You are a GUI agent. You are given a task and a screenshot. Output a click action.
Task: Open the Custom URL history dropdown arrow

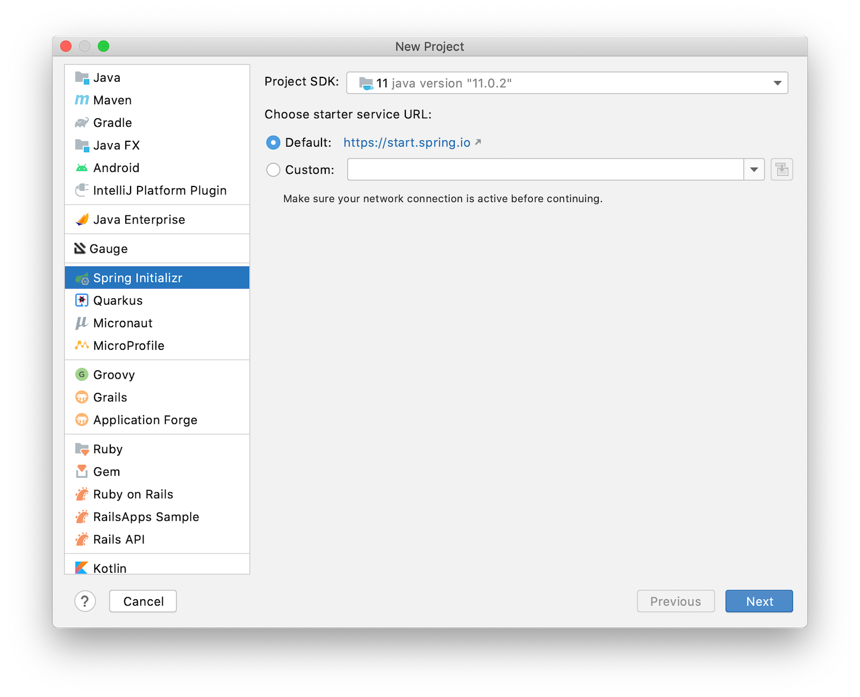(x=754, y=170)
